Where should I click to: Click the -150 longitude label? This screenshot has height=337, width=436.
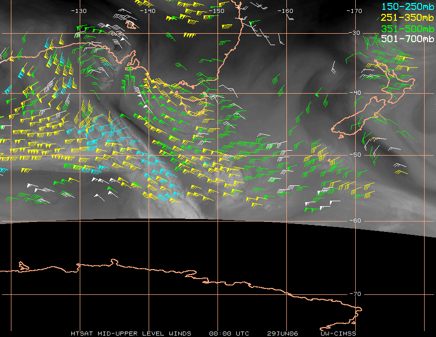(x=217, y=11)
